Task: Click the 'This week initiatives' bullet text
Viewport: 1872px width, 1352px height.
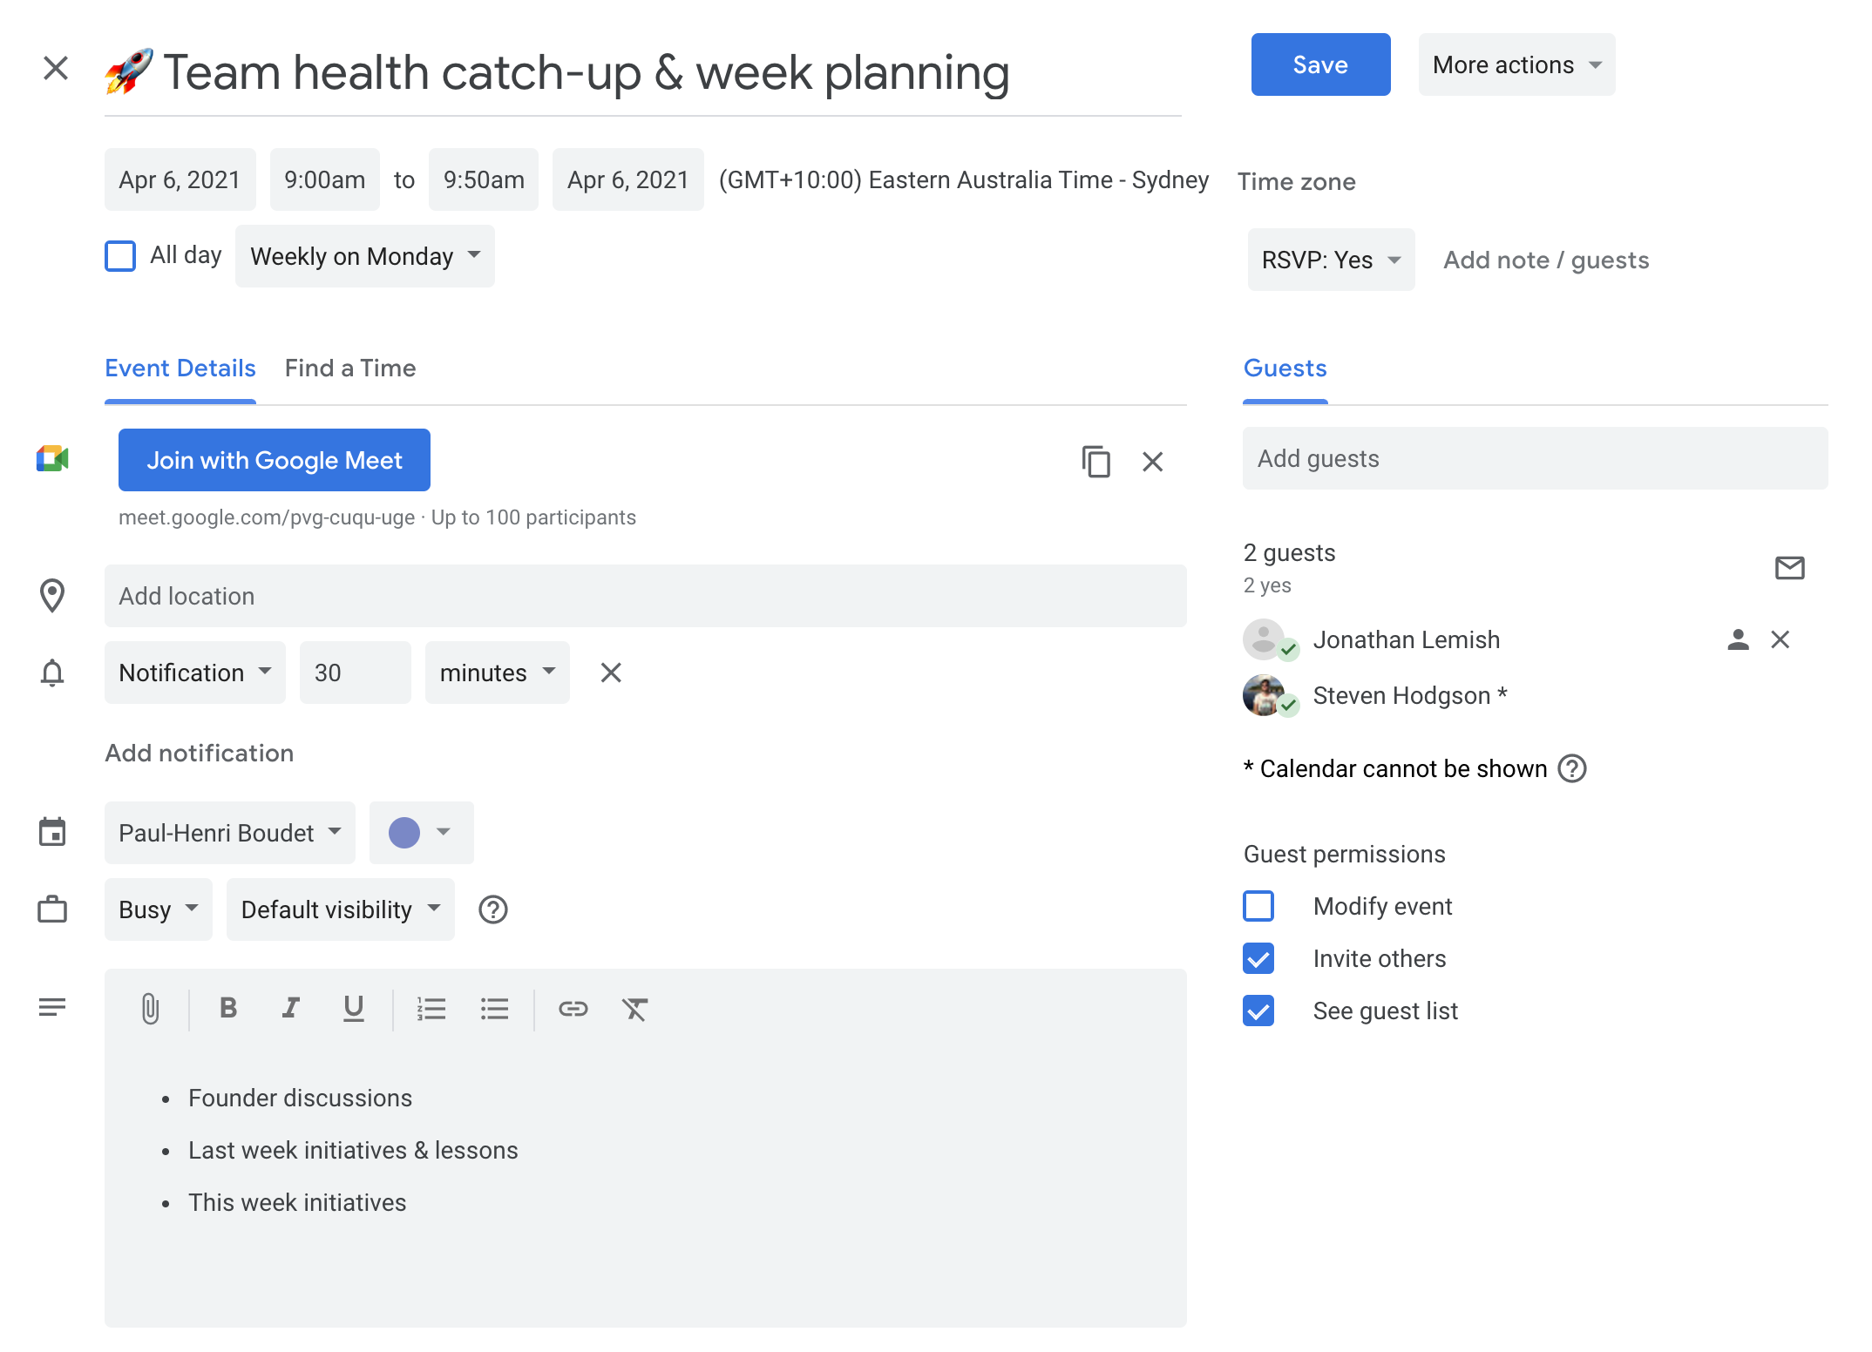Action: pyautogui.click(x=297, y=1202)
